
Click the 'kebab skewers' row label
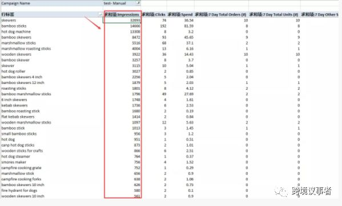pyautogui.click(x=15, y=106)
